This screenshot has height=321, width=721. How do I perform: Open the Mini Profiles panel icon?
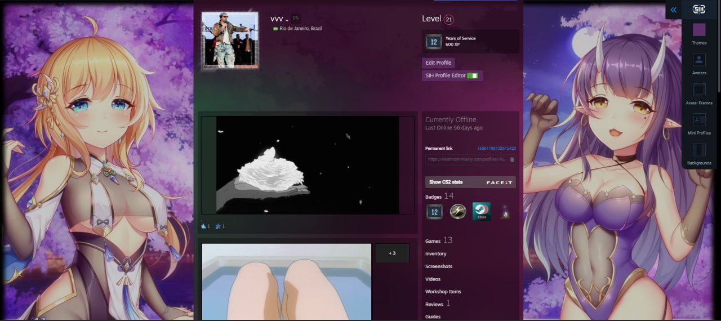(699, 120)
